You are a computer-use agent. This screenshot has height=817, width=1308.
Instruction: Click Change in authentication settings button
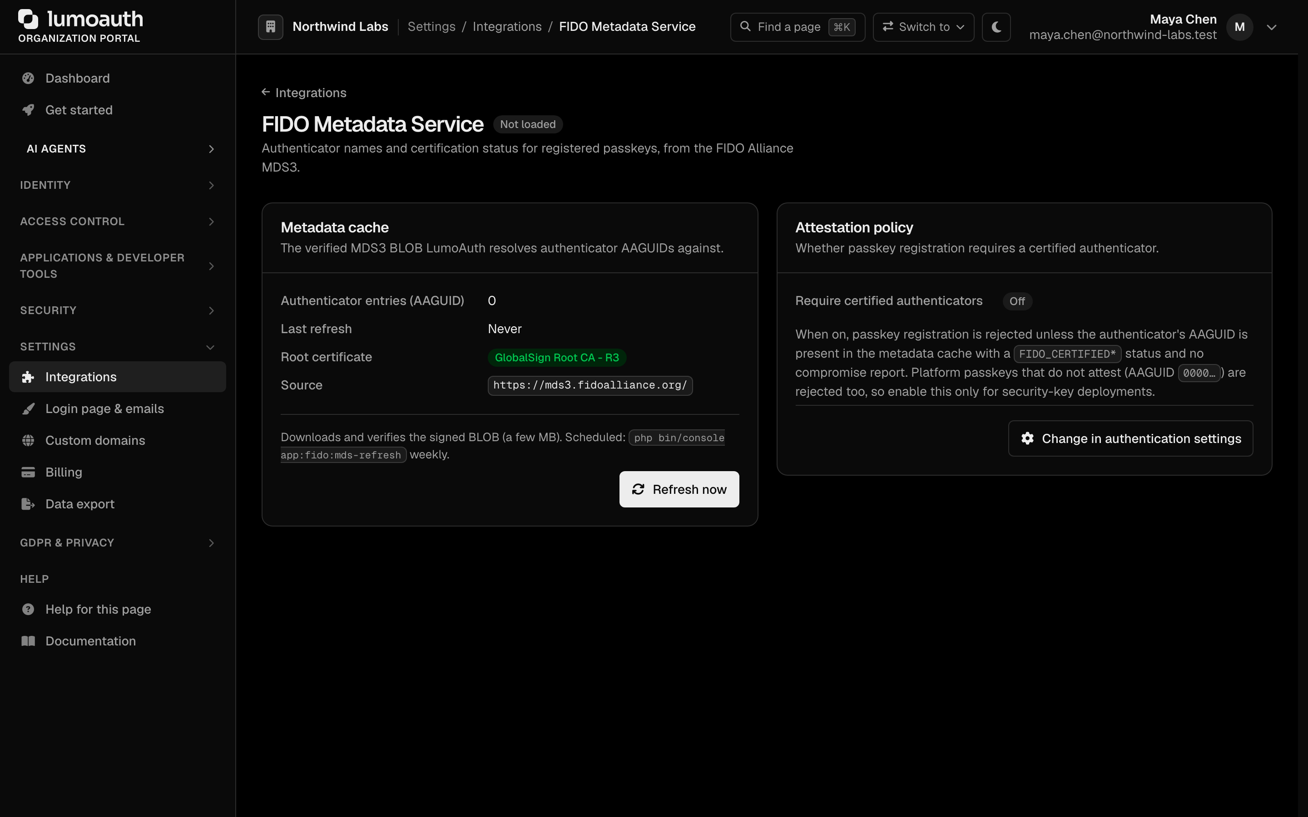point(1131,439)
